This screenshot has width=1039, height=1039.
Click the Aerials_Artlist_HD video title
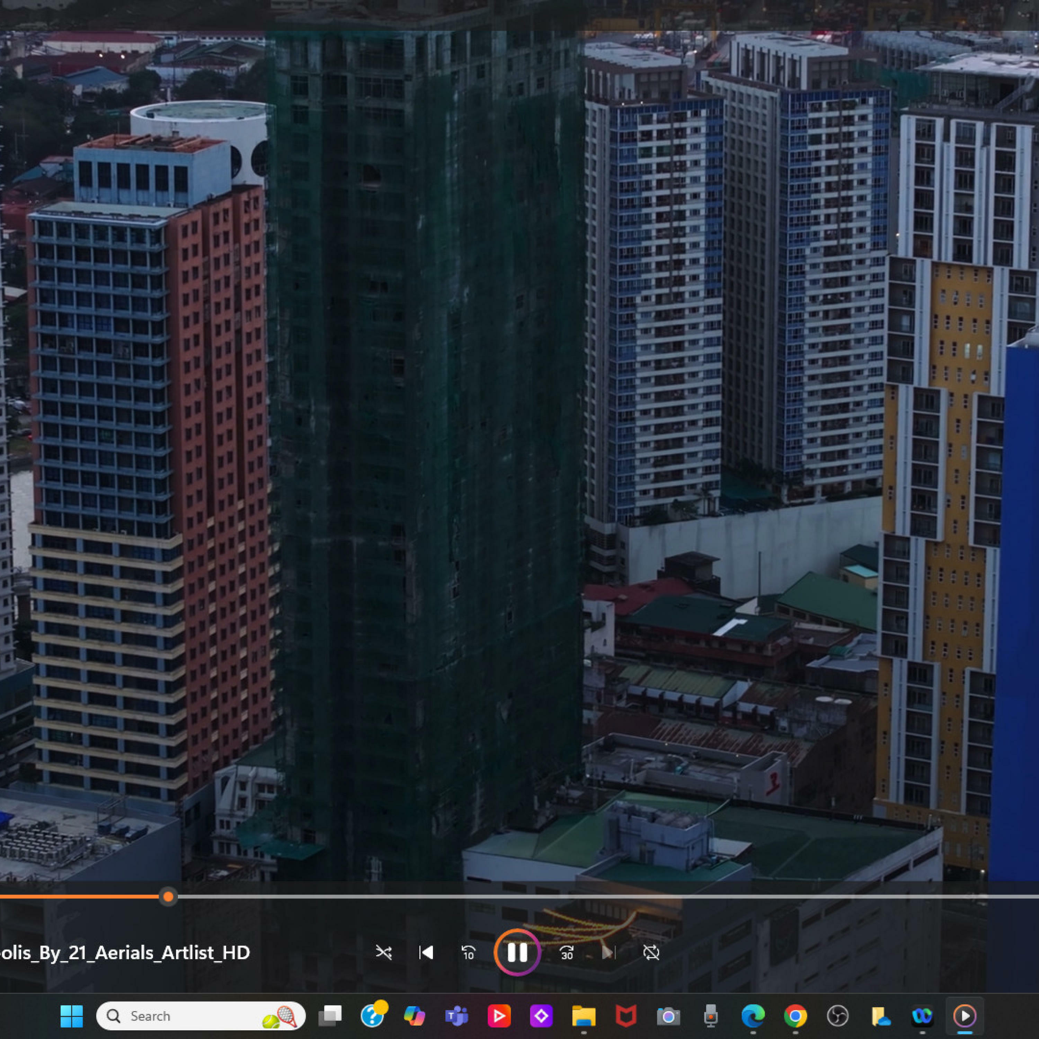click(125, 953)
